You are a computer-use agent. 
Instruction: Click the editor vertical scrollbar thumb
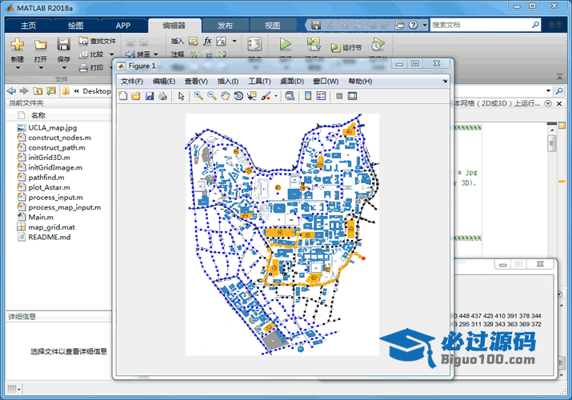(551, 143)
